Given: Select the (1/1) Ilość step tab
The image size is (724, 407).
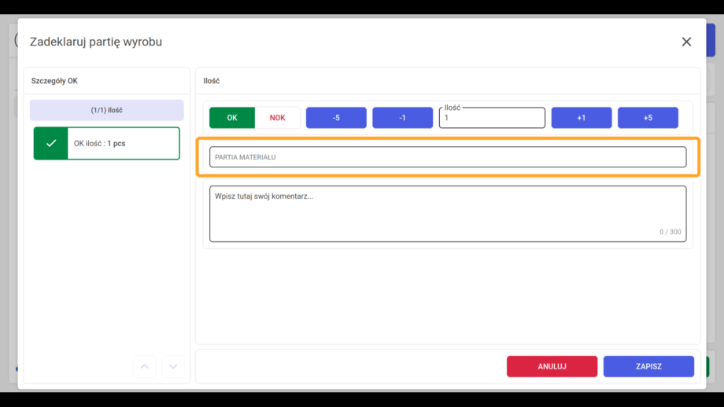Looking at the screenshot, I should coord(107,110).
